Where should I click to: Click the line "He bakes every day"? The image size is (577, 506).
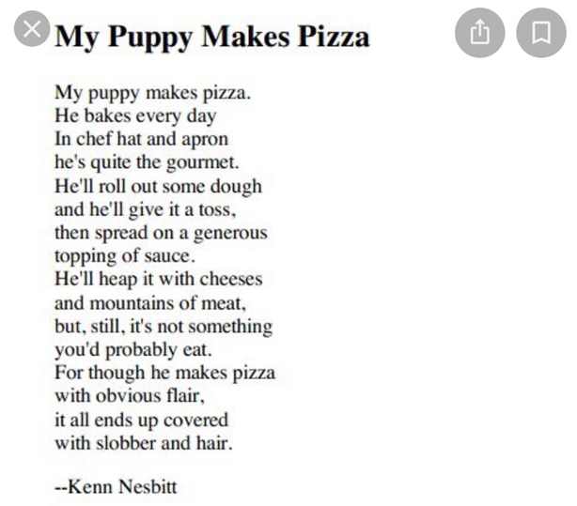point(135,116)
